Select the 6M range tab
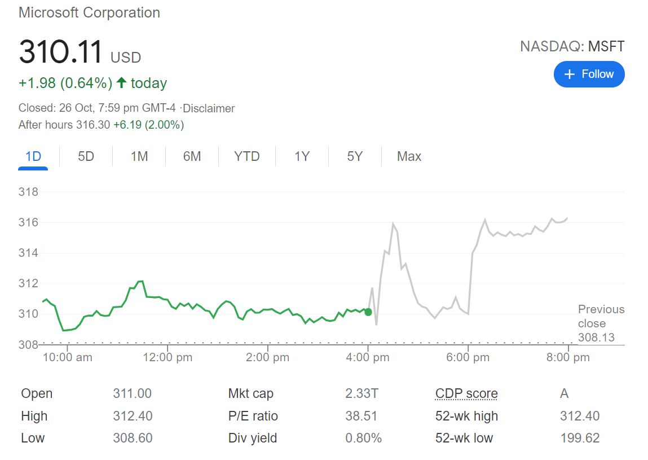The image size is (648, 460). click(x=192, y=156)
